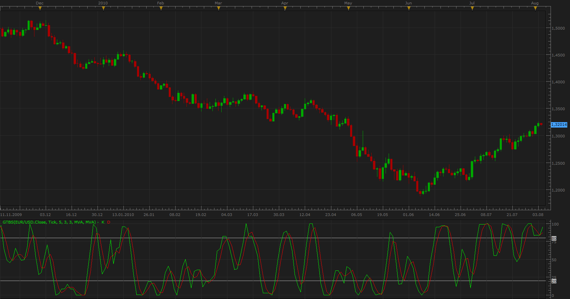
Task: Click the green K line legend label
Action: pos(103,222)
